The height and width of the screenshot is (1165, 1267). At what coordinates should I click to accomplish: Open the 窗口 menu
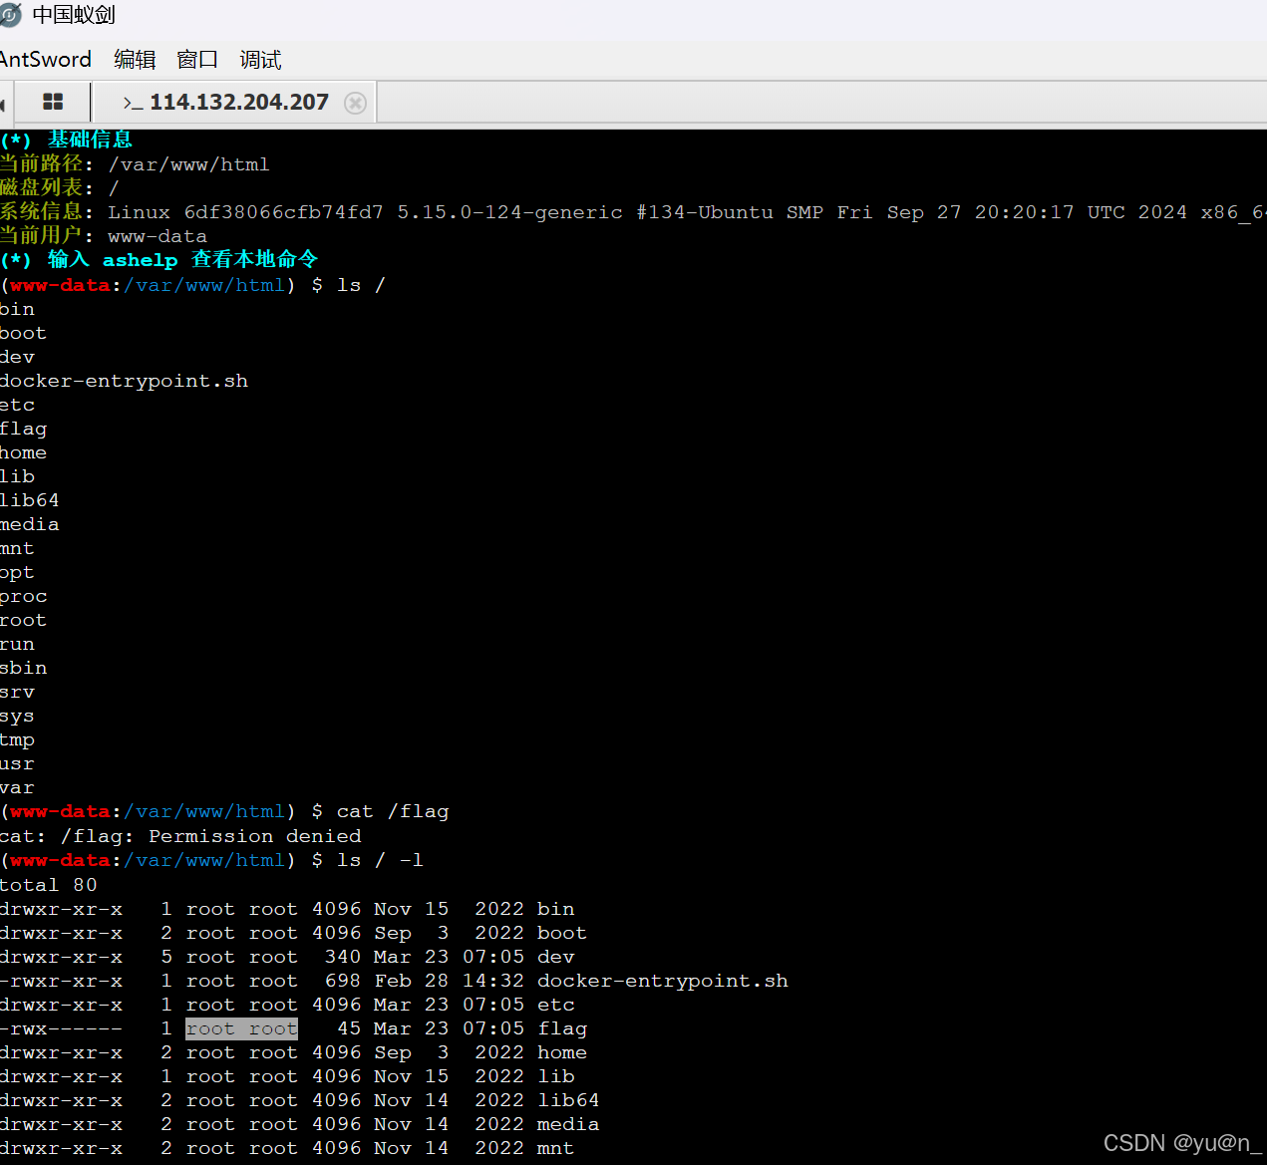196,60
